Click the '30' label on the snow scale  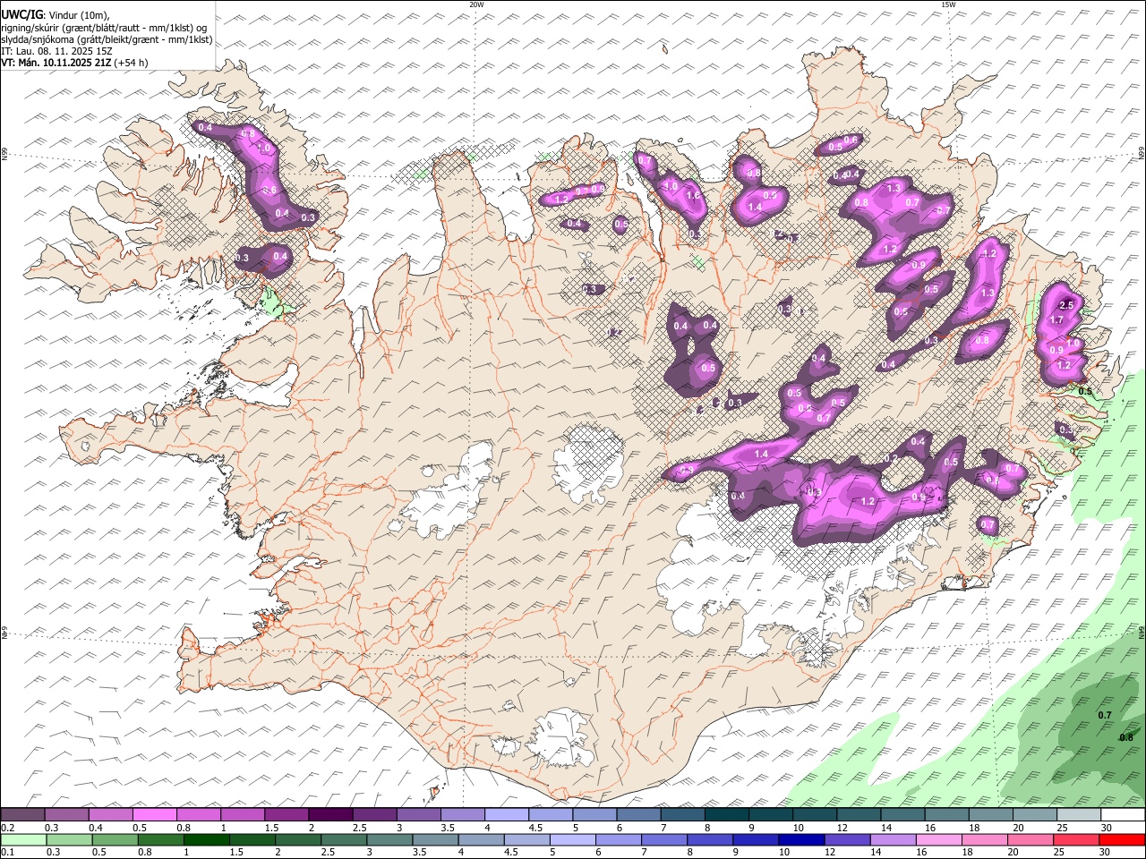click(x=1108, y=828)
